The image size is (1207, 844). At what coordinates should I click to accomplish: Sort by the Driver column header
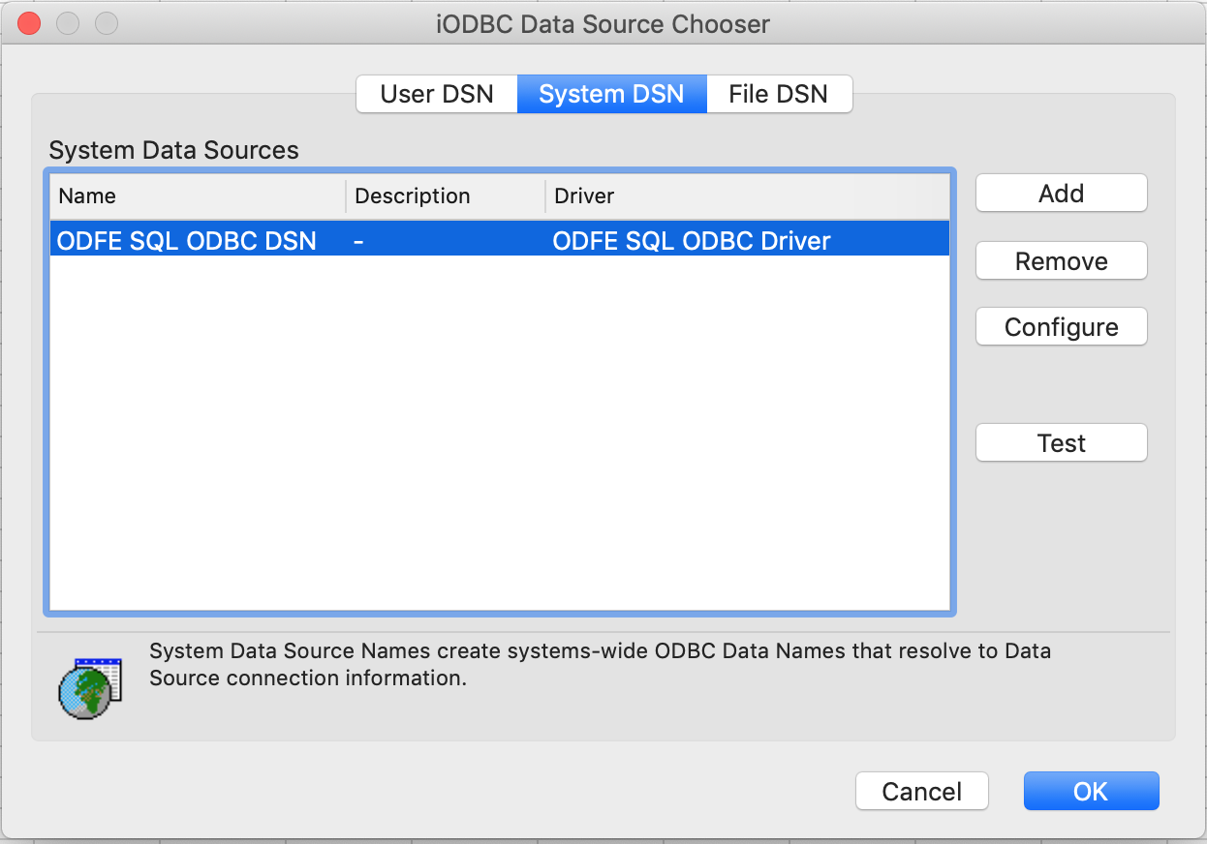click(x=748, y=196)
